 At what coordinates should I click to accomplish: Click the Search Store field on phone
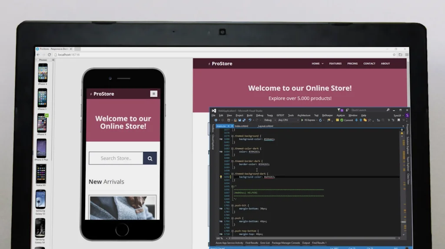point(116,158)
